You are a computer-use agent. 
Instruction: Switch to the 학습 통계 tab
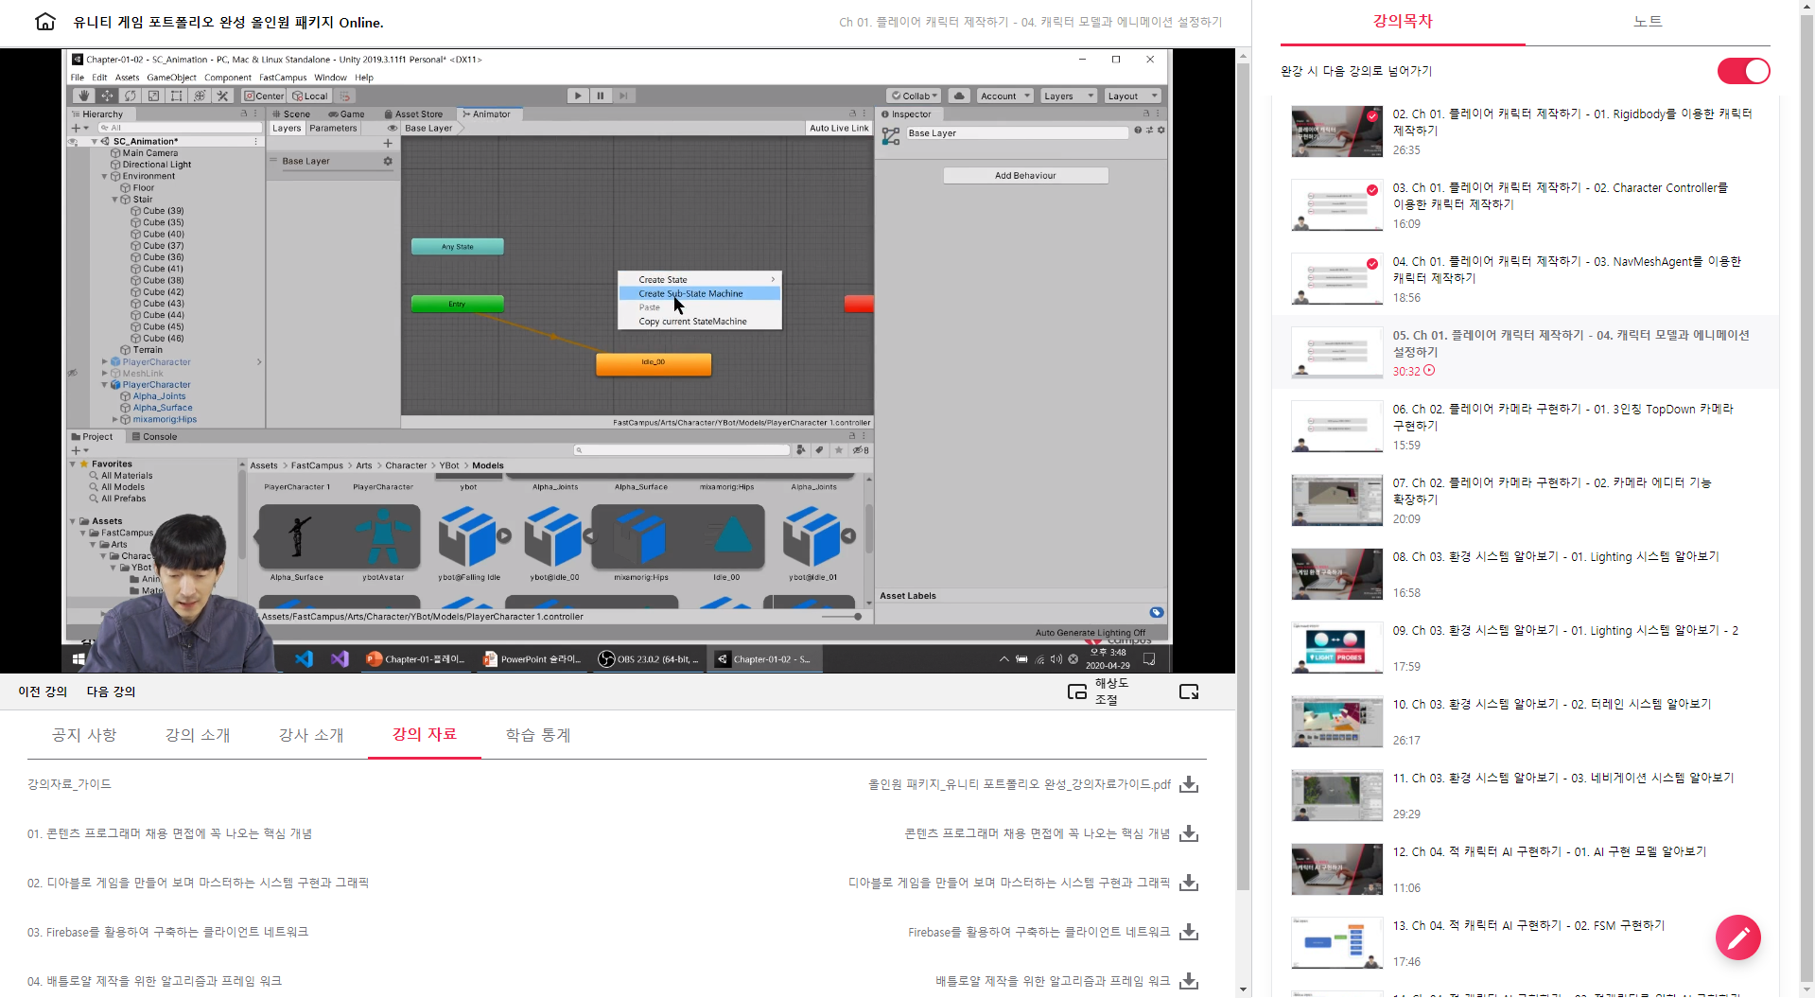pyautogui.click(x=538, y=735)
